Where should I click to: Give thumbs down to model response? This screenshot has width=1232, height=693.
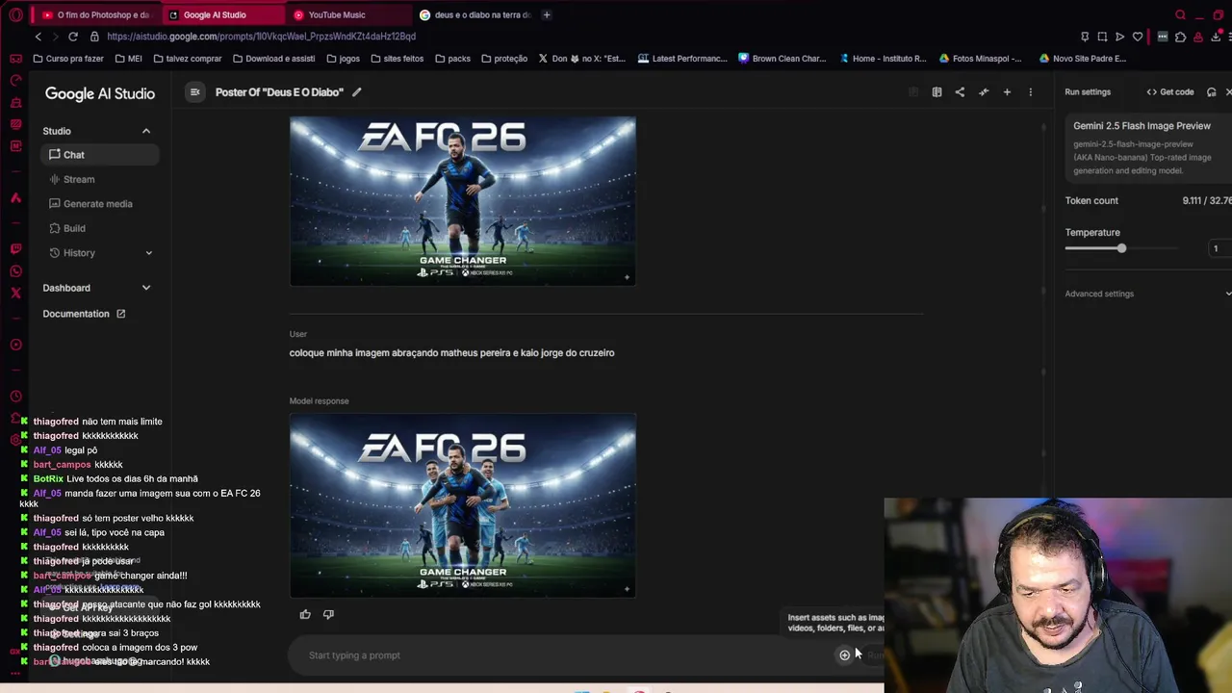point(328,614)
